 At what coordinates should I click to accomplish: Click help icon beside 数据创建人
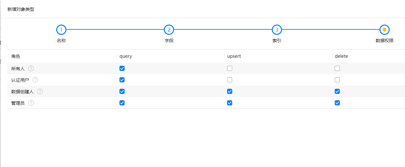pyautogui.click(x=40, y=91)
